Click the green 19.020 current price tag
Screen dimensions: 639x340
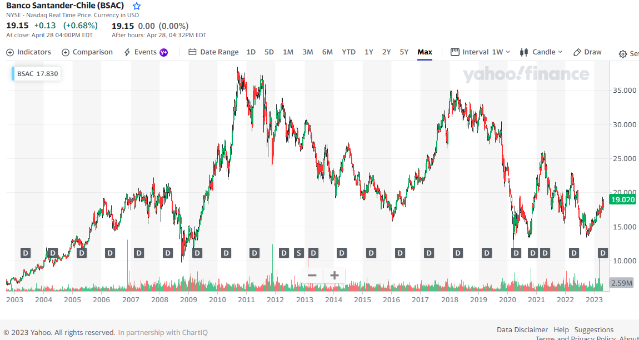622,199
